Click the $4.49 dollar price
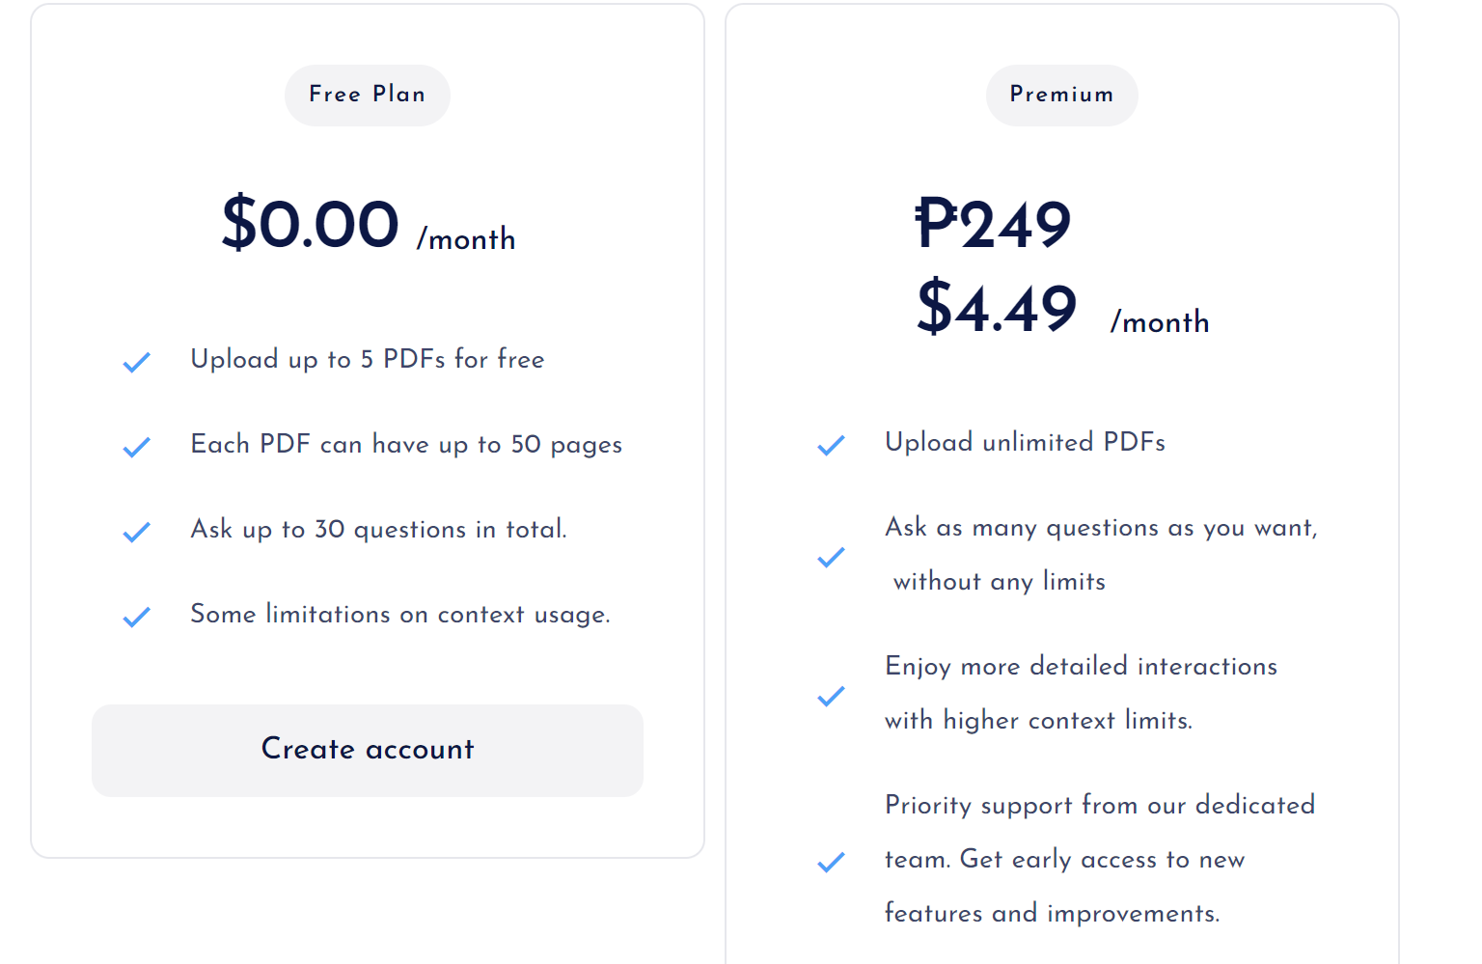Image resolution: width=1482 pixels, height=964 pixels. click(997, 308)
